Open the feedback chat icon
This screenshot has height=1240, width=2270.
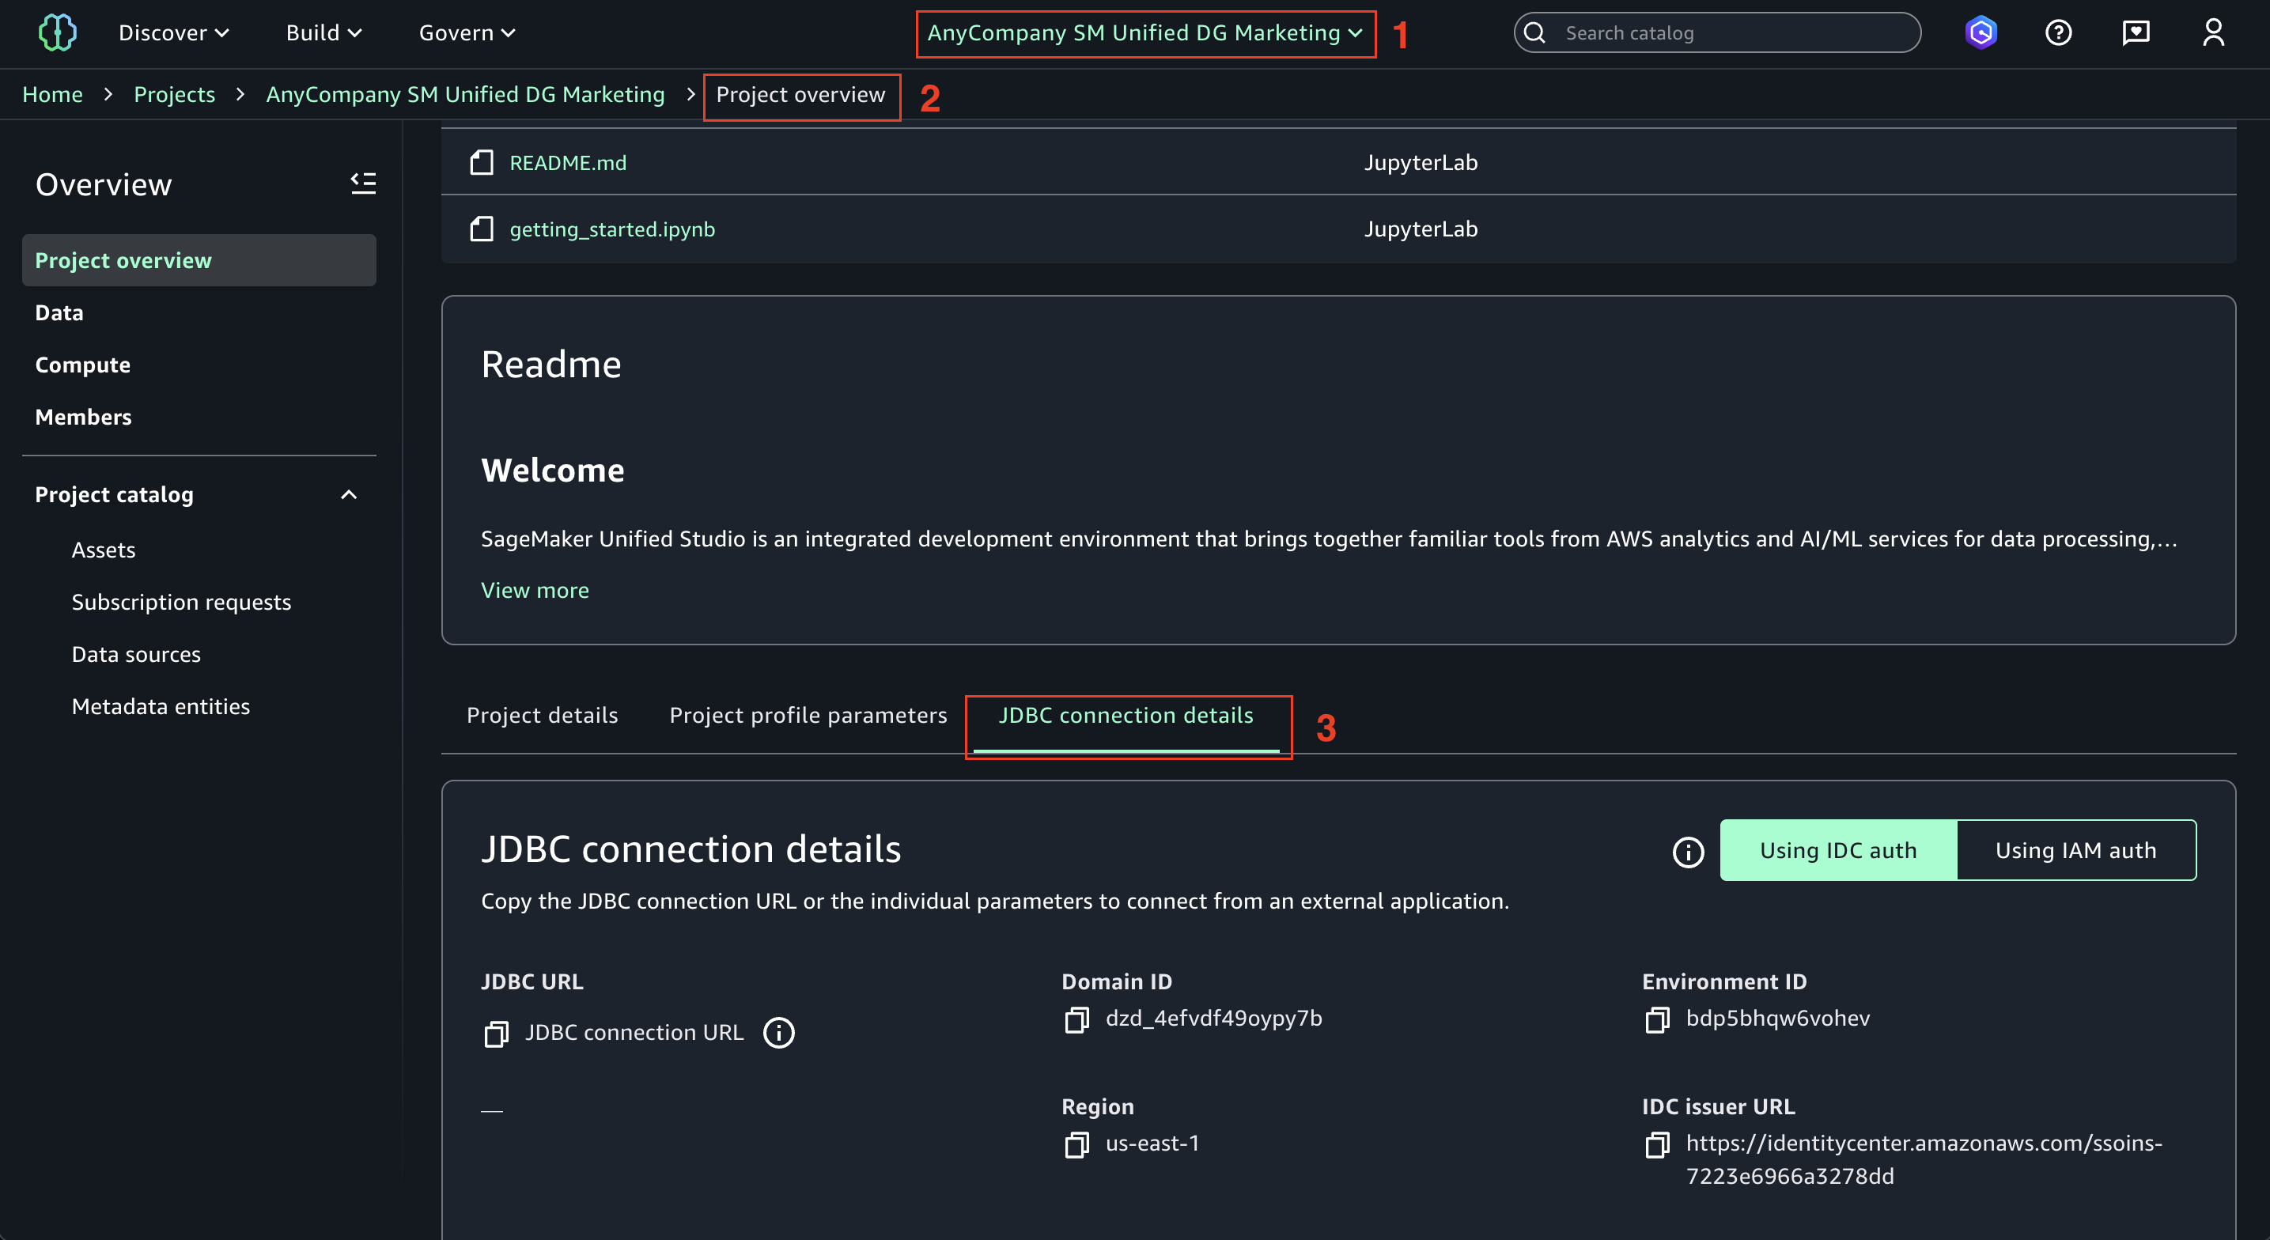coord(2136,32)
